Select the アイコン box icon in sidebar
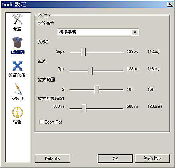 (x=17, y=42)
